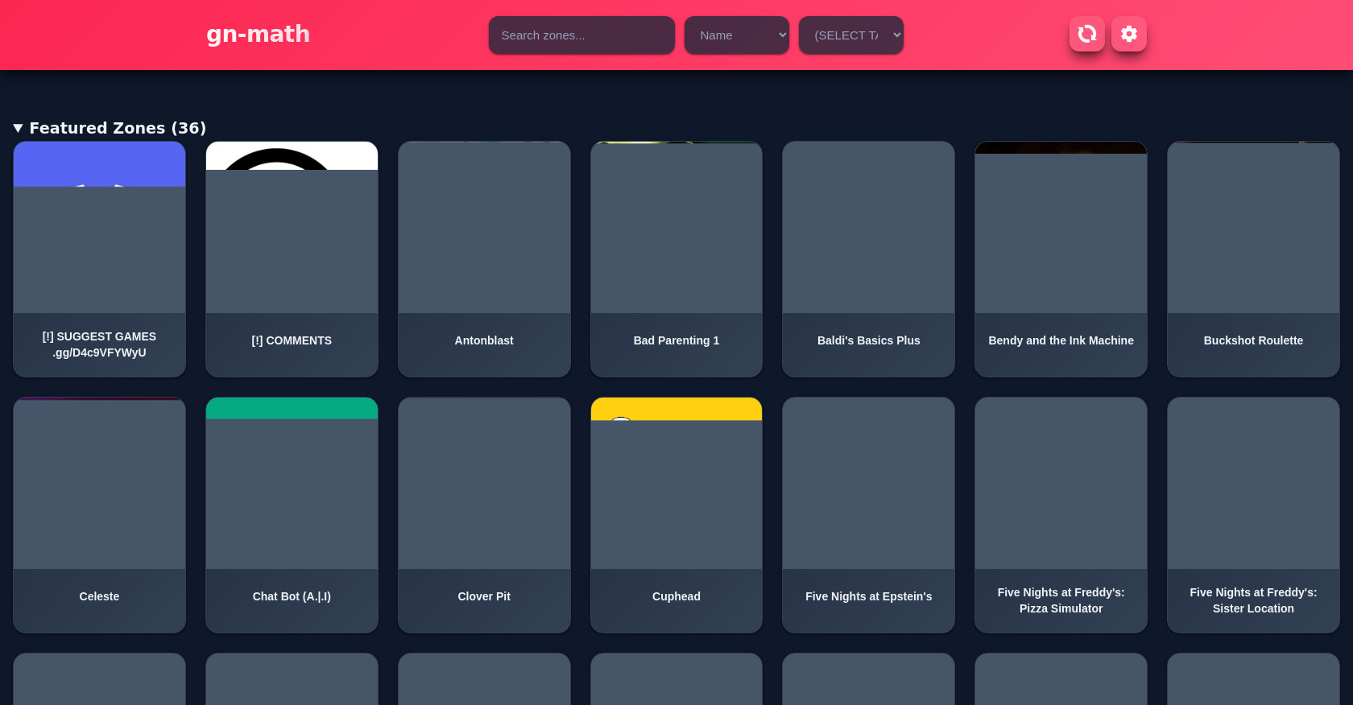Screen dimensions: 1353x705
Task: Open the Chat Bot (A.|.I) card
Action: [x=292, y=515]
